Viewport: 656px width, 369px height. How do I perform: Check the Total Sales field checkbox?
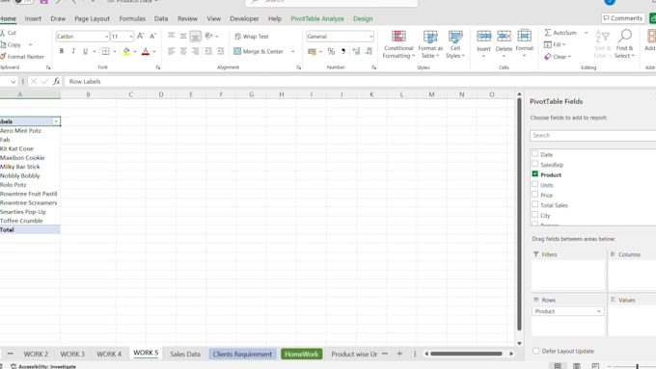pos(535,204)
